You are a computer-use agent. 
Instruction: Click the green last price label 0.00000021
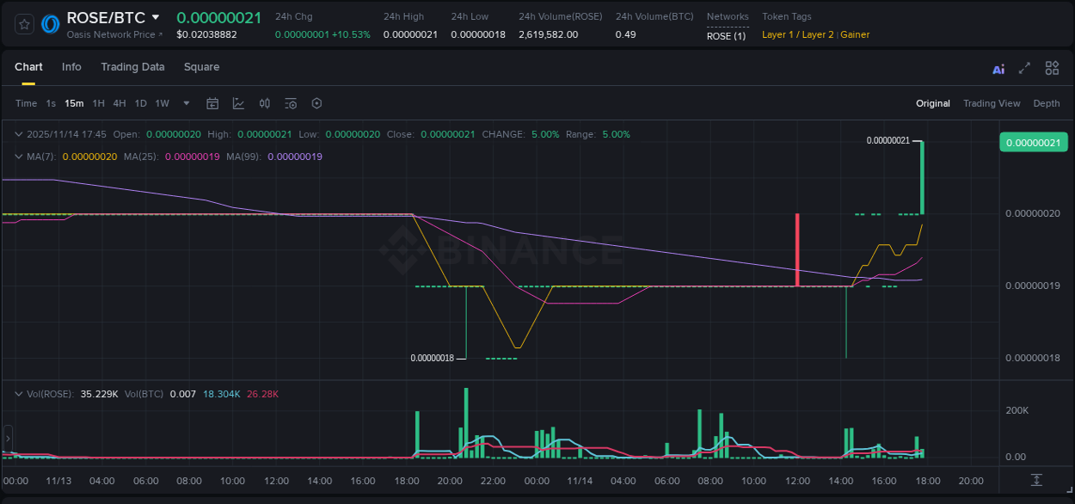[x=1033, y=142]
